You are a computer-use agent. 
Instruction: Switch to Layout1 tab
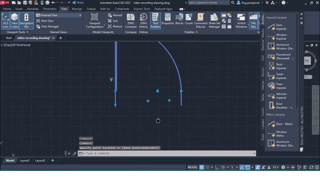coord(24,160)
